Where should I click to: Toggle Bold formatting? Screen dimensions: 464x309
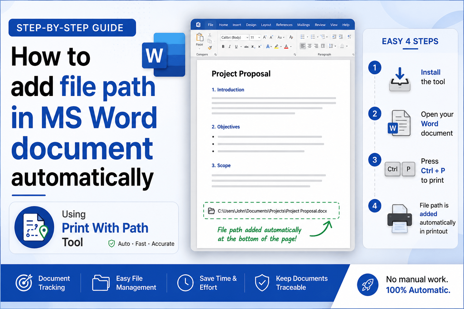(223, 46)
